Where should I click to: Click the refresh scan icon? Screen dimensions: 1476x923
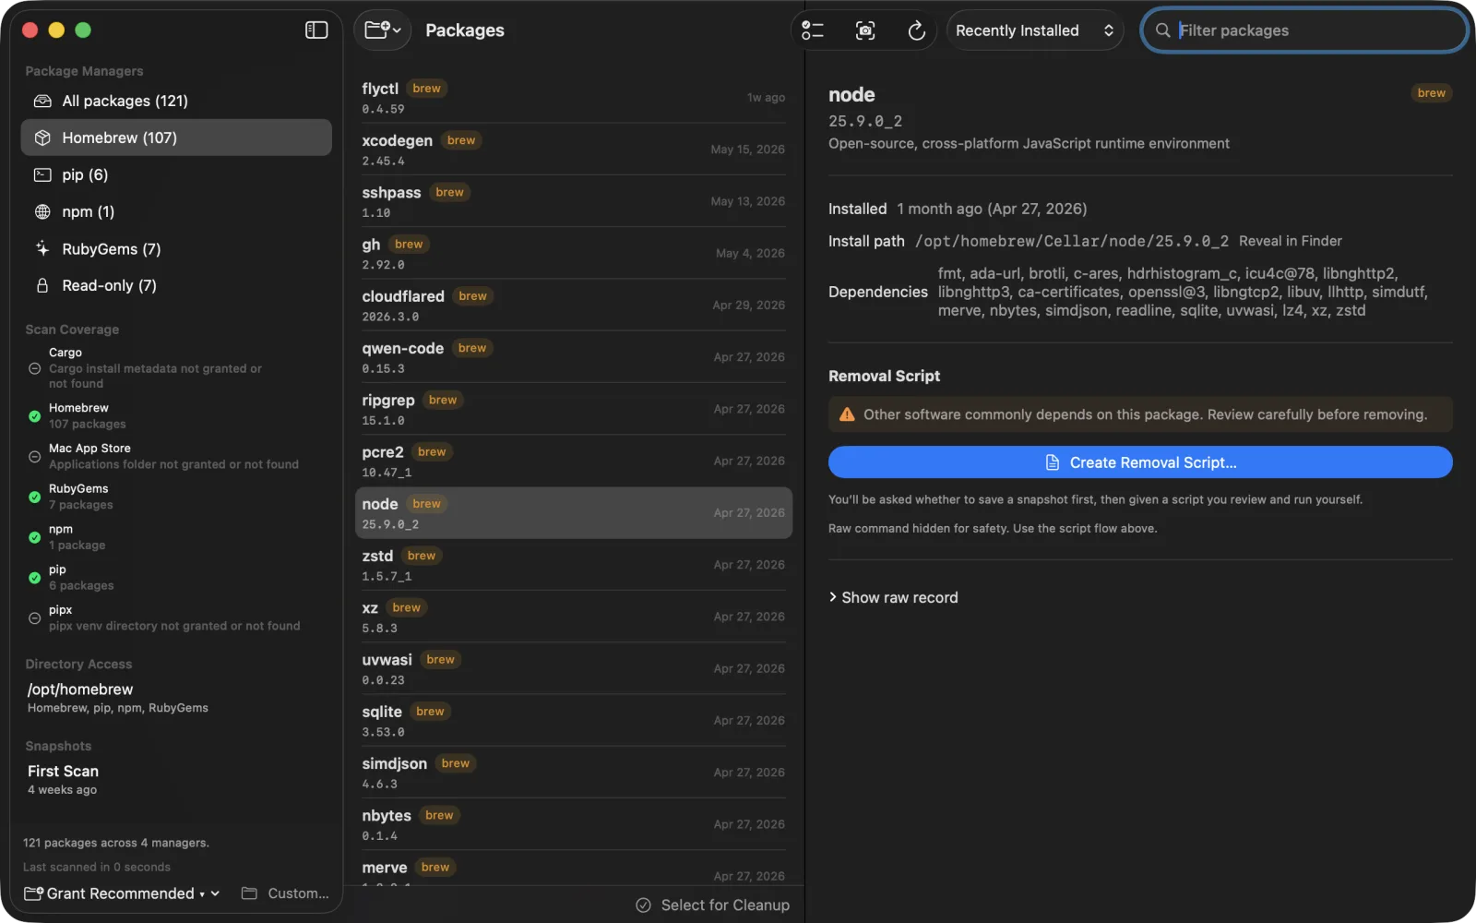click(x=916, y=30)
